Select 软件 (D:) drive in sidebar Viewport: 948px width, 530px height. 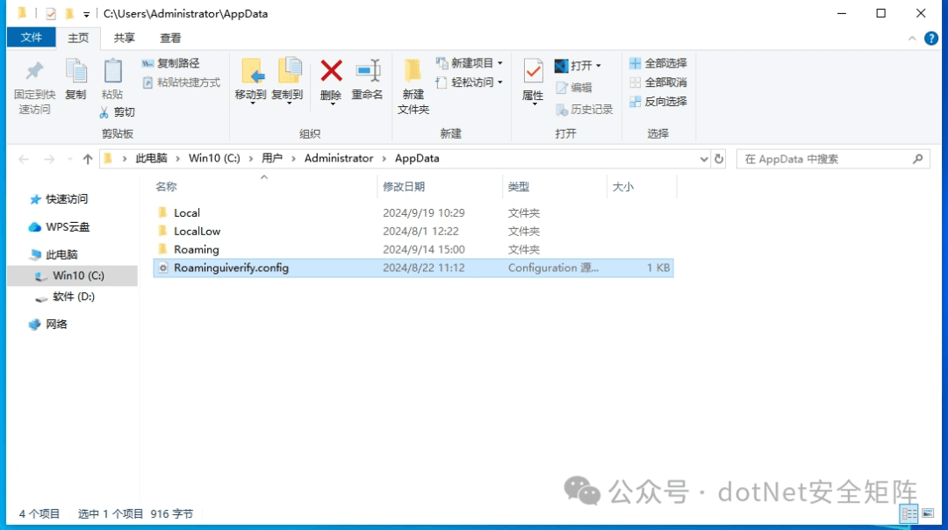[65, 297]
